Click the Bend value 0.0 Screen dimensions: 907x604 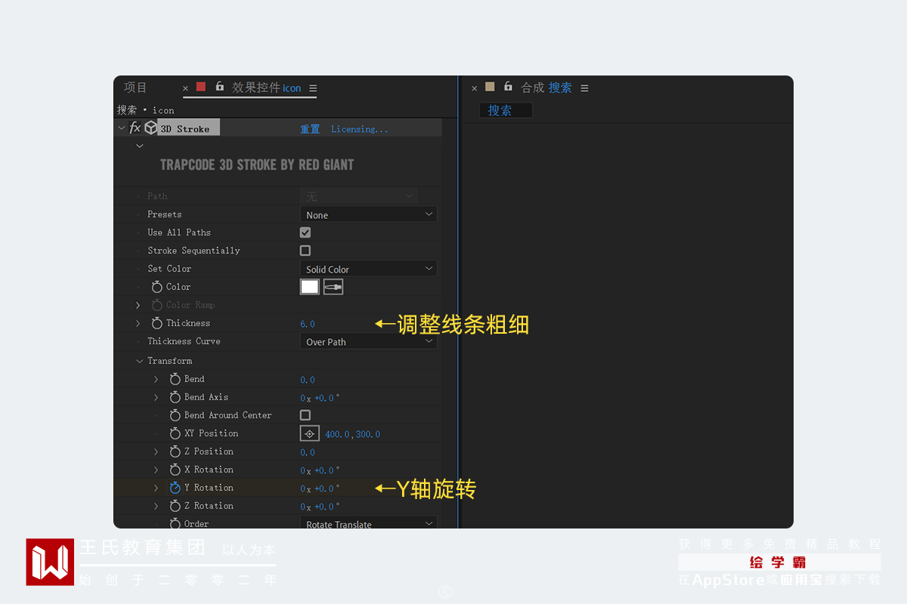pos(308,380)
